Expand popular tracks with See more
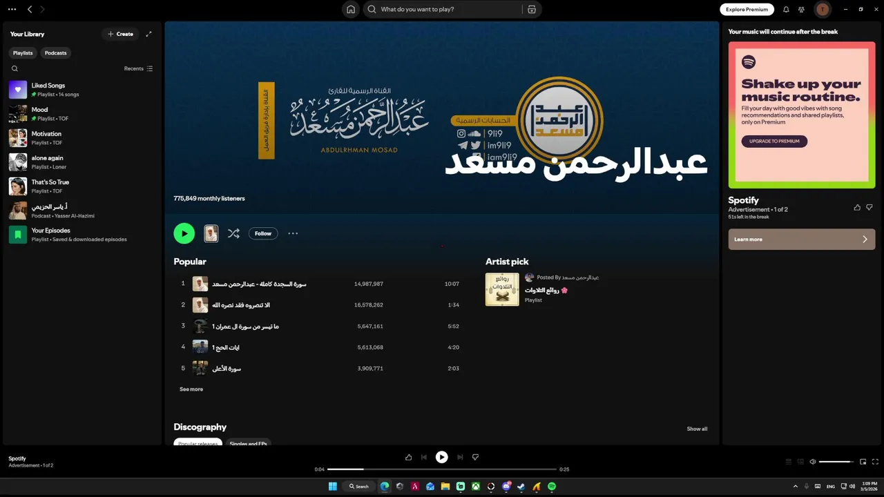 (191, 389)
